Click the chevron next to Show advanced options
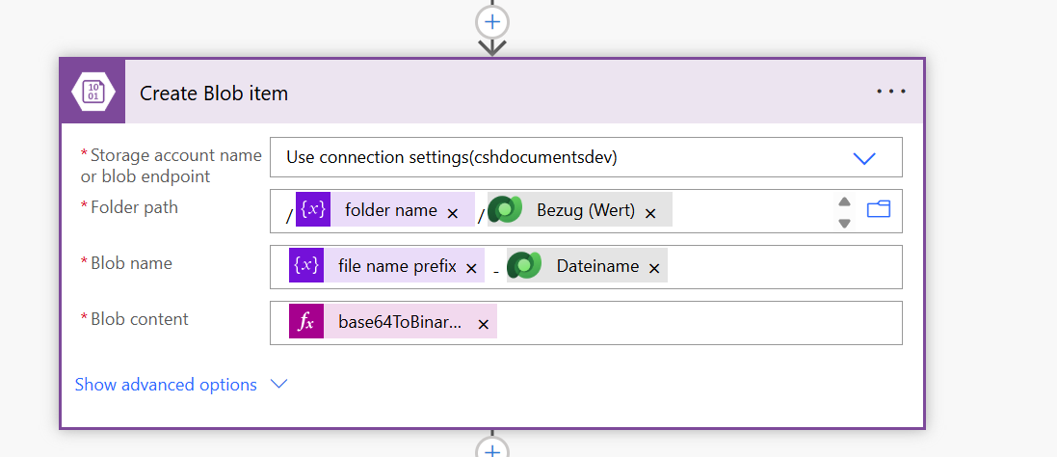This screenshot has width=1057, height=457. (x=279, y=384)
